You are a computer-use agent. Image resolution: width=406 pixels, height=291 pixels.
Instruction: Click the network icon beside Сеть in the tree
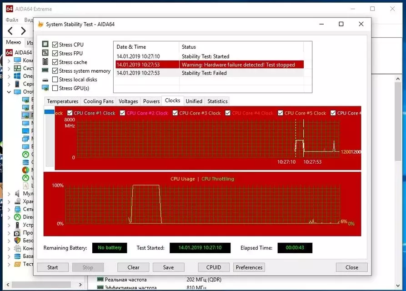17,209
